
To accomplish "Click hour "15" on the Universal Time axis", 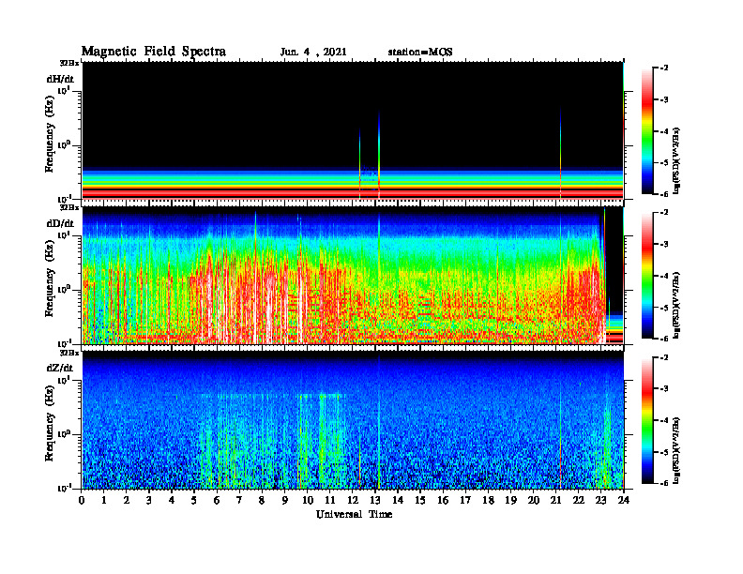I will 420,501.
